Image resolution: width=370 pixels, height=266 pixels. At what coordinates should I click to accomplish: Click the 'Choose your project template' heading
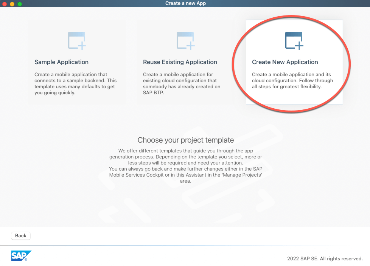pos(186,140)
